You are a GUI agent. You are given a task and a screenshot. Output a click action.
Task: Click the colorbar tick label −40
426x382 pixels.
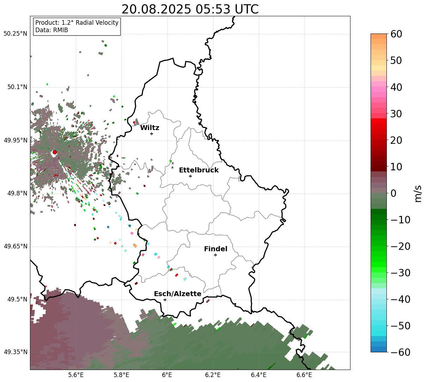400,299
